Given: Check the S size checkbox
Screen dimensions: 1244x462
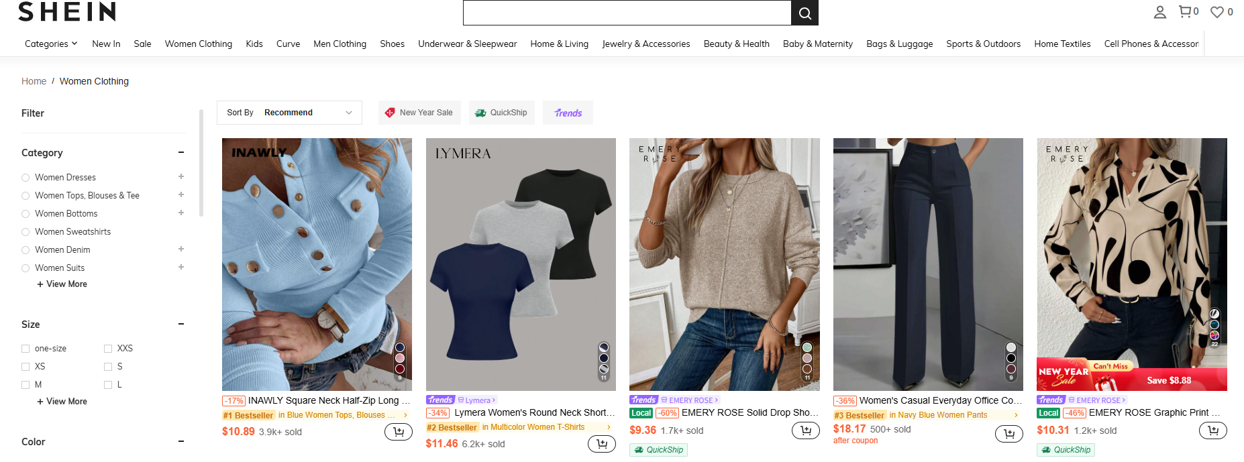Looking at the screenshot, I should 108,367.
